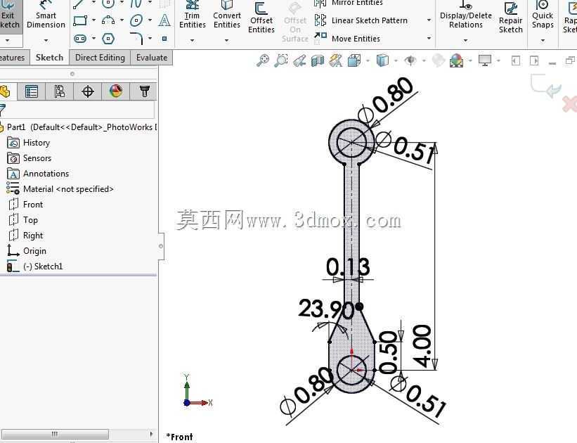This screenshot has height=443, width=577.
Task: Click the 23.90 angle dimension
Action: click(x=326, y=309)
